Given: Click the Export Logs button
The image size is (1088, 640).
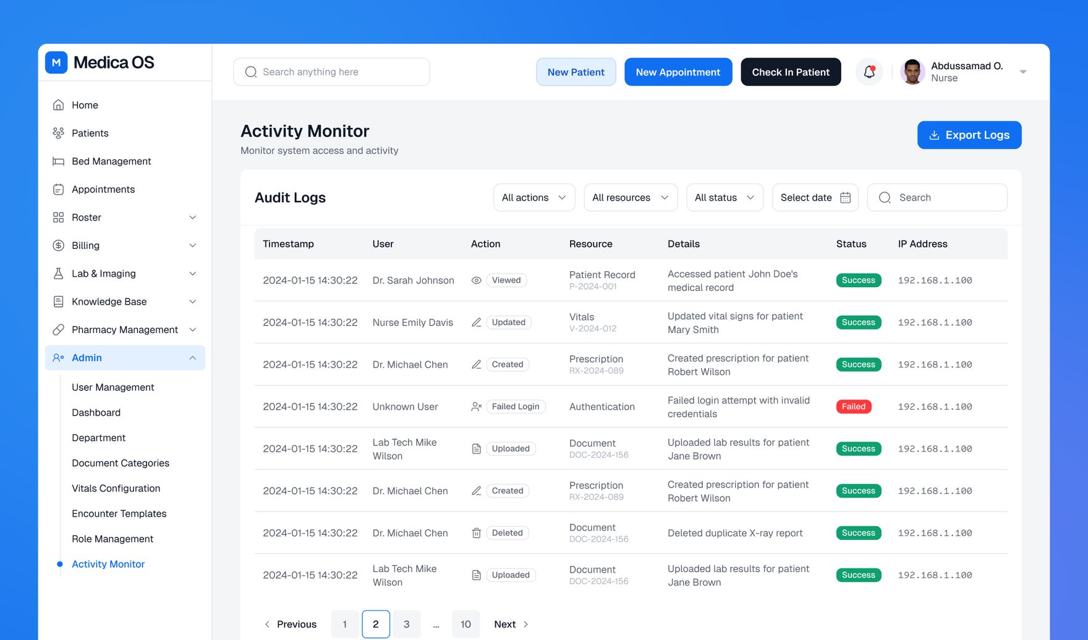Looking at the screenshot, I should pyautogui.click(x=969, y=135).
